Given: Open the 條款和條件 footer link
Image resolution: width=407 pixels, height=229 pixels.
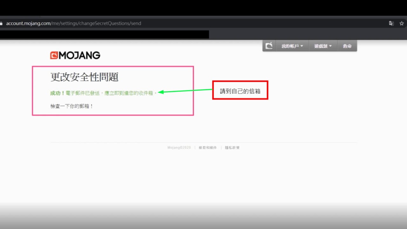Looking at the screenshot, I should [x=208, y=148].
